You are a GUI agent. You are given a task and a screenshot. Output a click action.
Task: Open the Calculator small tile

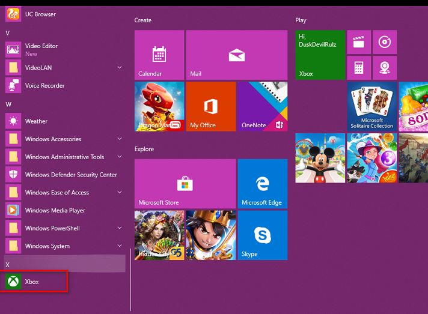tap(359, 68)
